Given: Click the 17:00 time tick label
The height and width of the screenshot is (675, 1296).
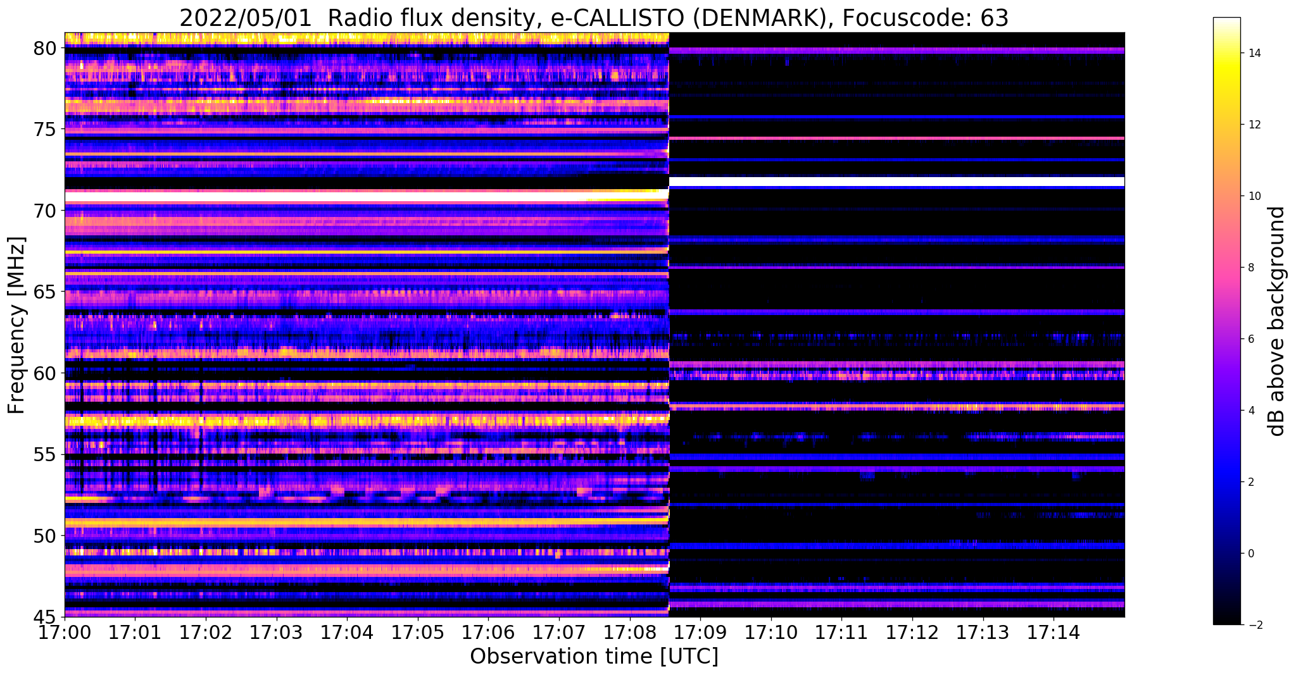Looking at the screenshot, I should [65, 632].
